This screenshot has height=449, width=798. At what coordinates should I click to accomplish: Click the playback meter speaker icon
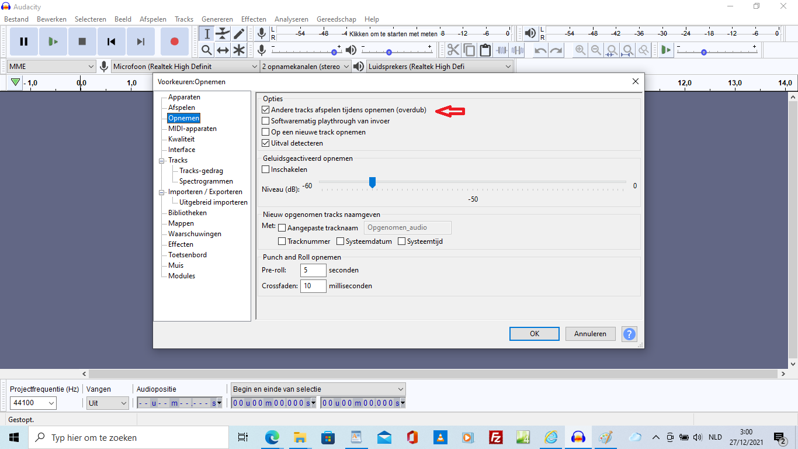pyautogui.click(x=530, y=33)
